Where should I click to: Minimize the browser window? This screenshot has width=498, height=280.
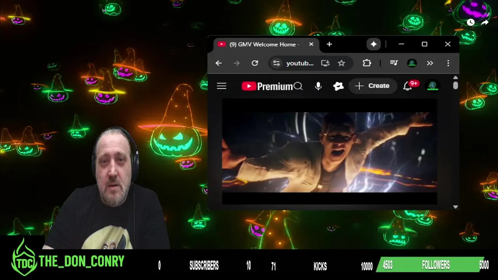click(402, 44)
